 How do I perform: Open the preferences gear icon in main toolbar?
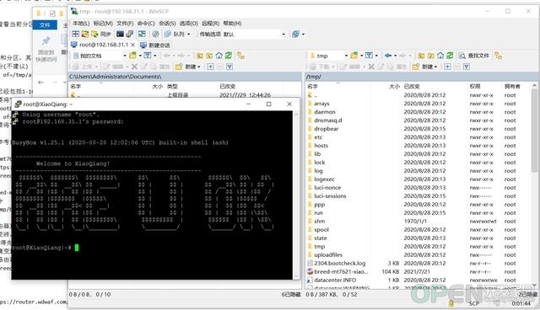(x=155, y=34)
